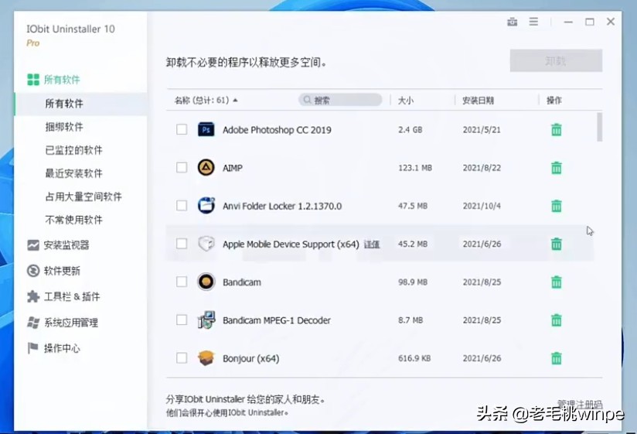The image size is (637, 434).
Task: Click the 卸载 uninstall button
Action: [556, 61]
